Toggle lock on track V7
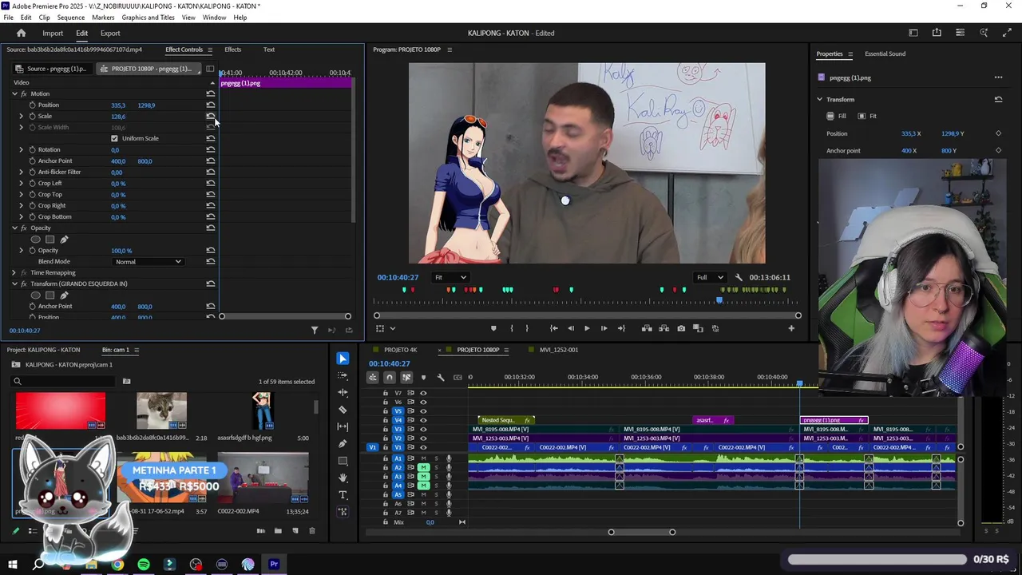Image resolution: width=1022 pixels, height=575 pixels. pyautogui.click(x=386, y=393)
